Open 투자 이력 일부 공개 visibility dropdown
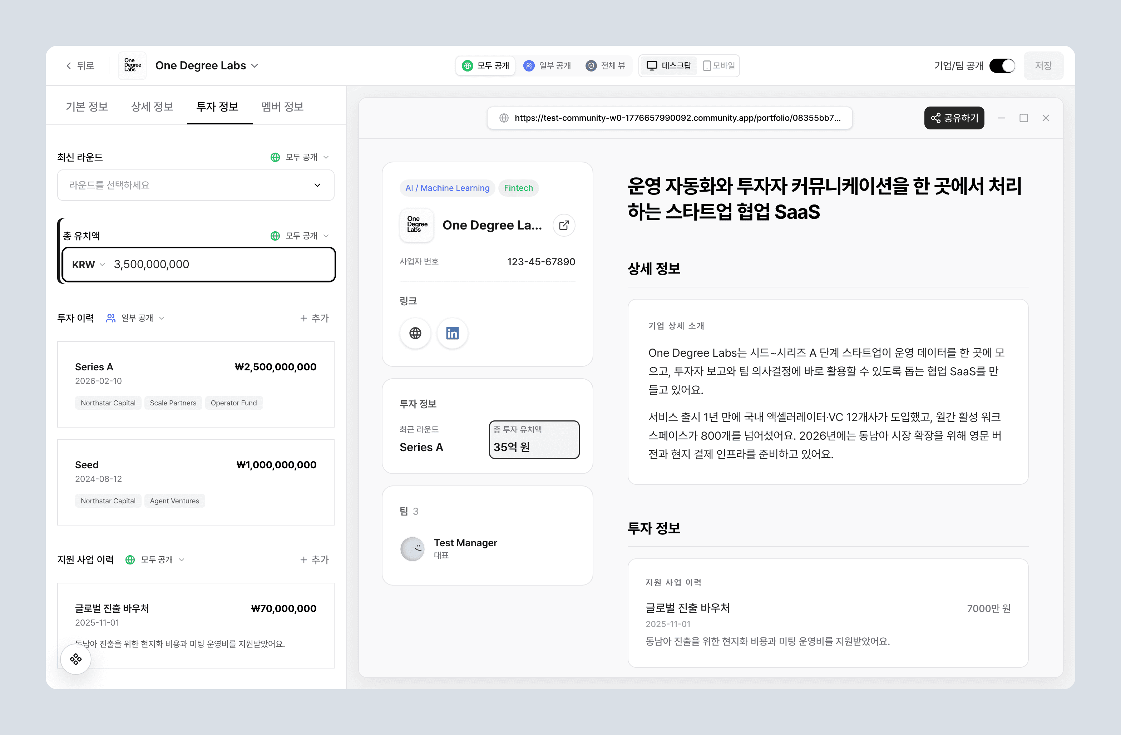 pos(135,318)
